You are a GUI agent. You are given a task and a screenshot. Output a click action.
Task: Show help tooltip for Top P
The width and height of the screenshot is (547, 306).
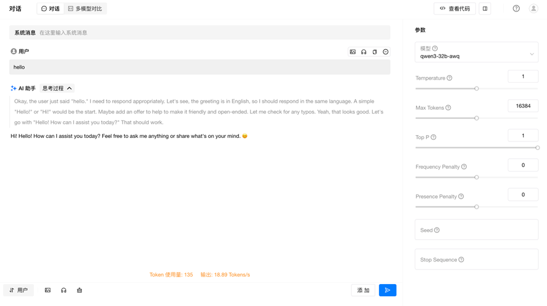(x=434, y=137)
